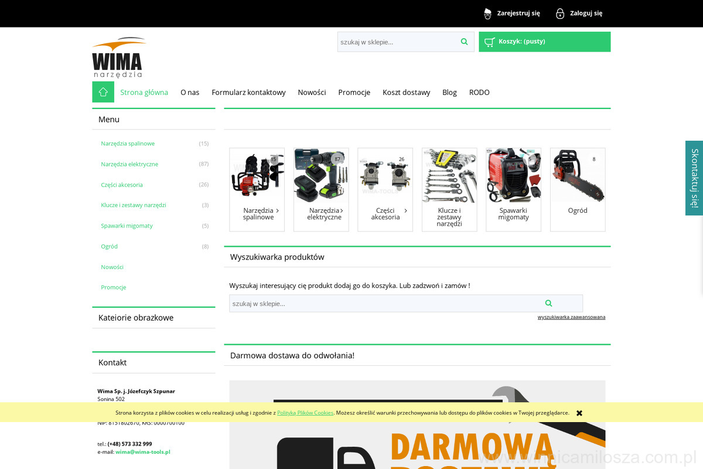Expand Narzędzia elektryczne category tile arrow
Image resolution: width=703 pixels, height=469 pixels.
[x=342, y=210]
